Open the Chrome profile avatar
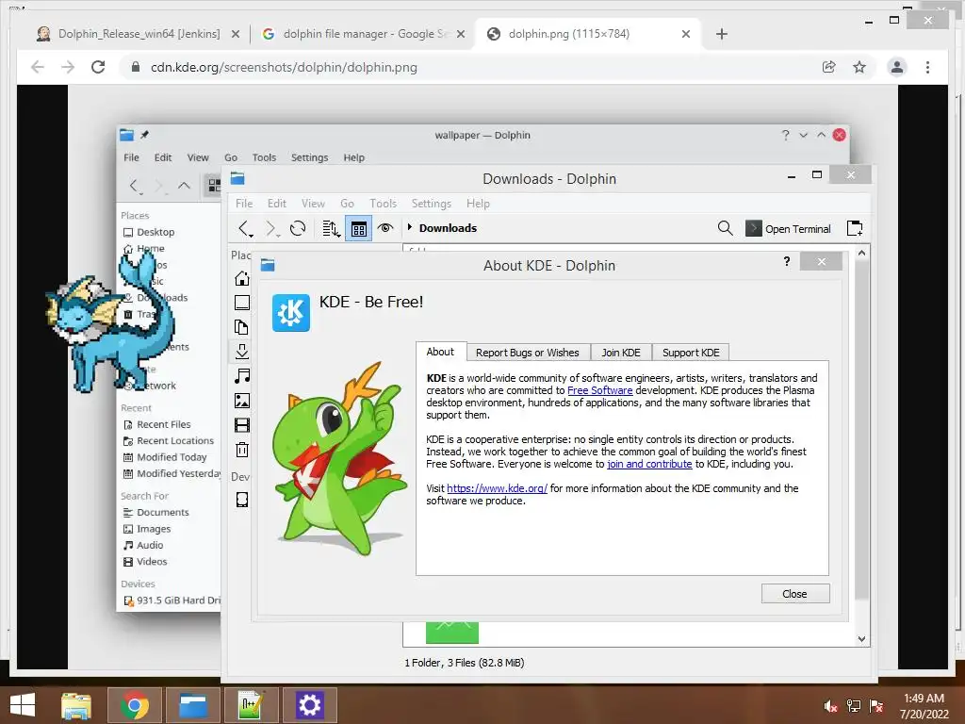Screen dimensions: 965x724 click(x=897, y=67)
